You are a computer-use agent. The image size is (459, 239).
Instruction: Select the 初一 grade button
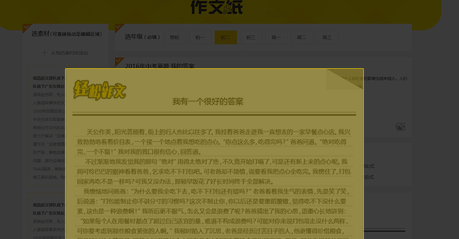pyautogui.click(x=200, y=37)
